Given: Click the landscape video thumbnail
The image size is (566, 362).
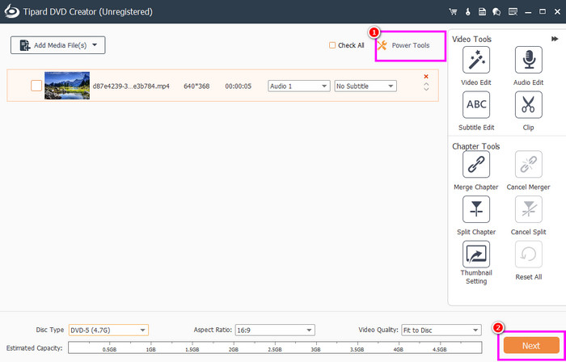Looking at the screenshot, I should tap(67, 86).
